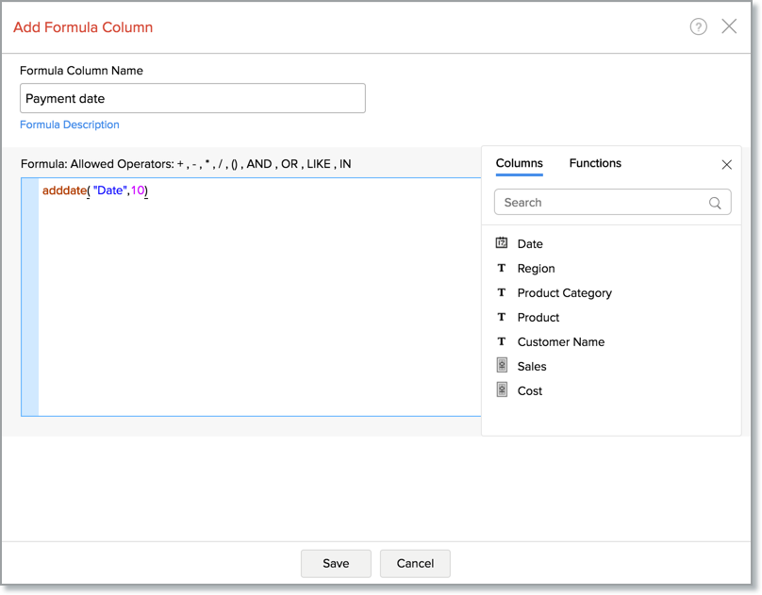This screenshot has height=595, width=762.
Task: Click the Product Category type icon
Action: [502, 293]
